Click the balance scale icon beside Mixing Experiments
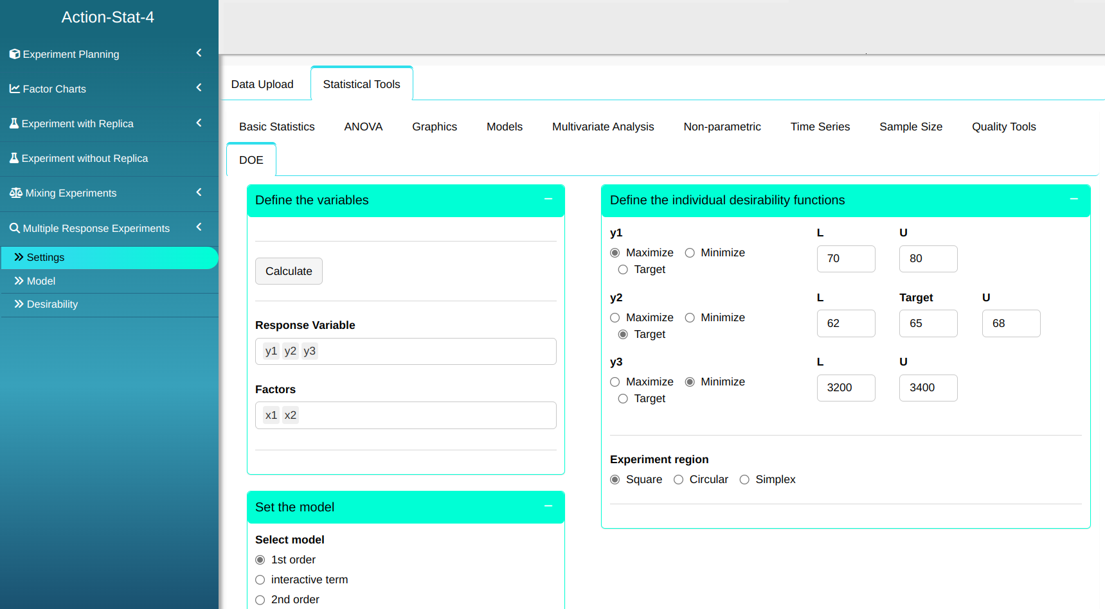 tap(15, 193)
